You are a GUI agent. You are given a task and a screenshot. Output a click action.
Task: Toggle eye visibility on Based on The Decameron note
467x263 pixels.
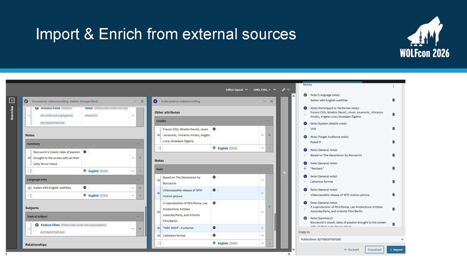point(158,180)
